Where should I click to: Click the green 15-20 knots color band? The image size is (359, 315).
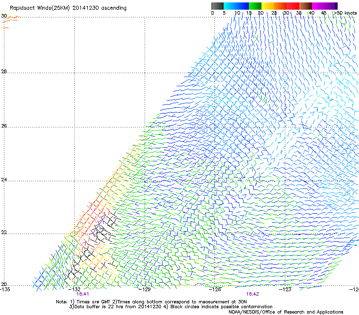[255, 6]
